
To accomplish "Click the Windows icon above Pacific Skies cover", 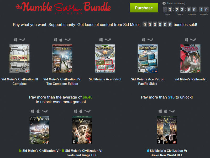I will click(x=144, y=40).
